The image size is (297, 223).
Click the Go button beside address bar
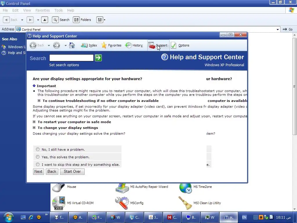pyautogui.click(x=288, y=29)
